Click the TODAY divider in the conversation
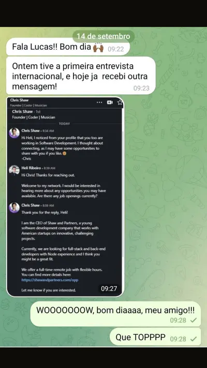Image resolution: width=207 pixels, height=368 pixels. click(x=64, y=124)
